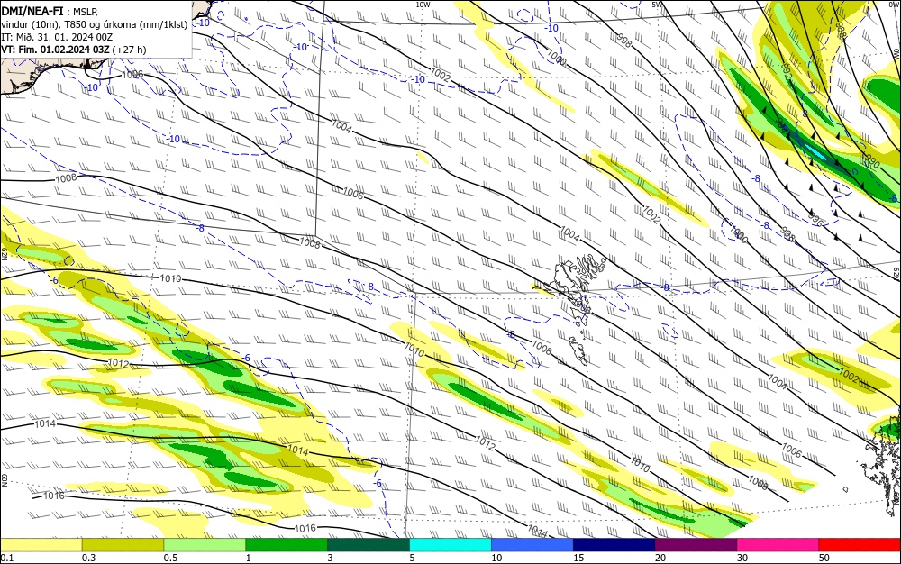Click the olive 0.3–0.5 legend swatch
The height and width of the screenshot is (564, 901).
tap(123, 545)
